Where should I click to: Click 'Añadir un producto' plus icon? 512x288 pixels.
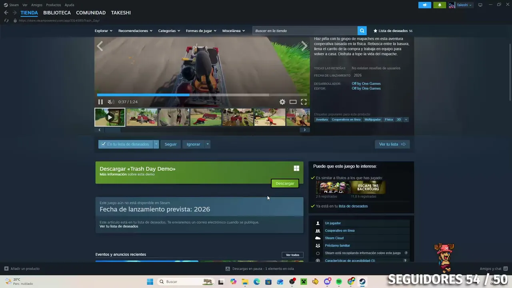6,269
